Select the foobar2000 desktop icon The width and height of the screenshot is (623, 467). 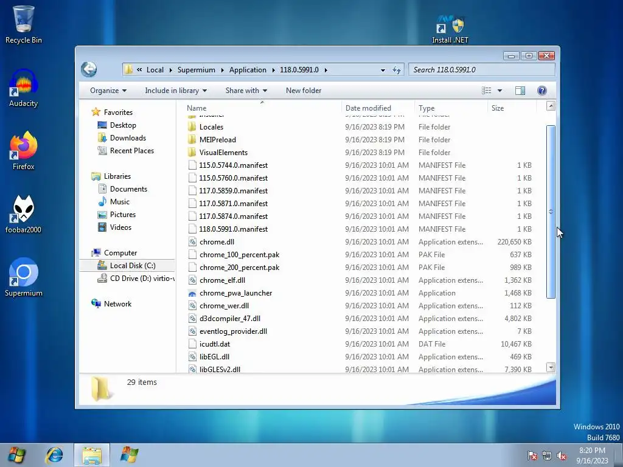point(24,215)
